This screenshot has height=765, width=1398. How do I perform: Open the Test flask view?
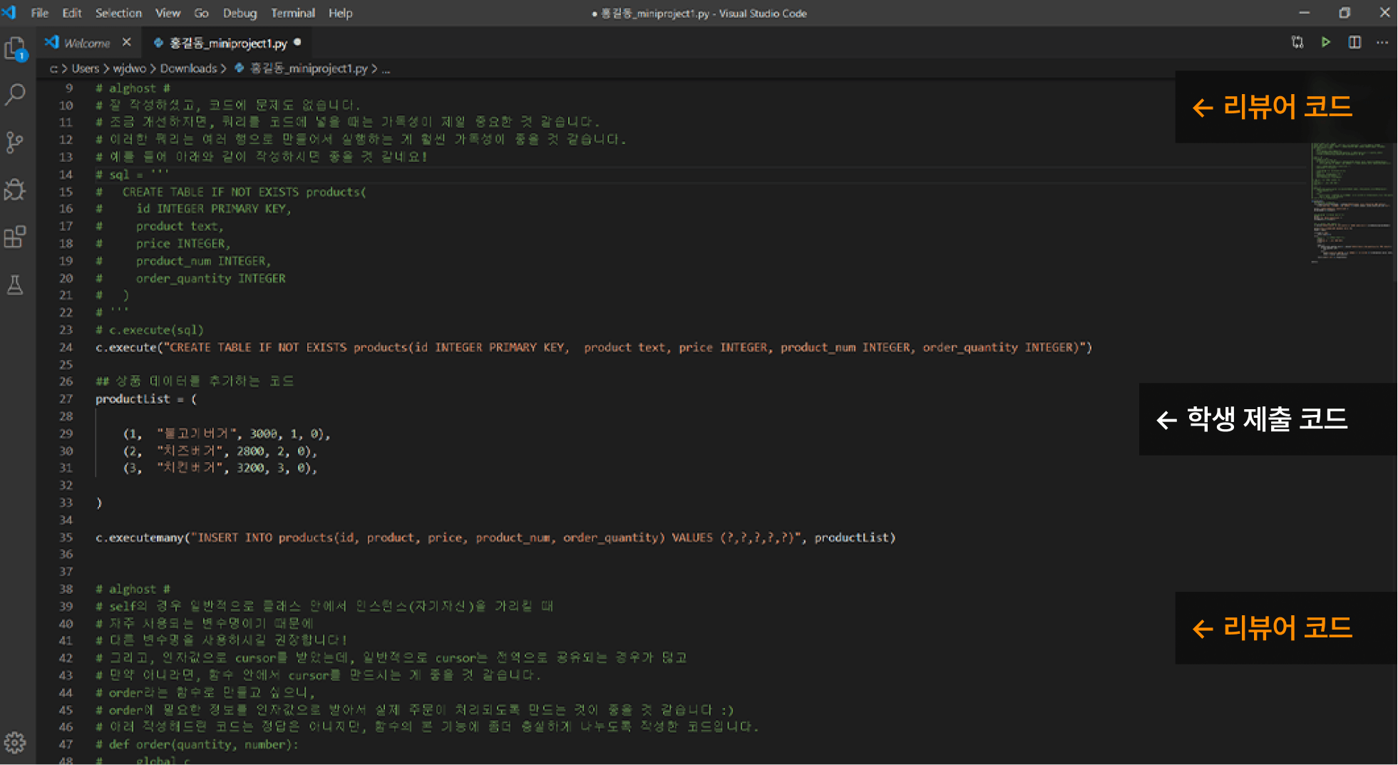coord(15,284)
